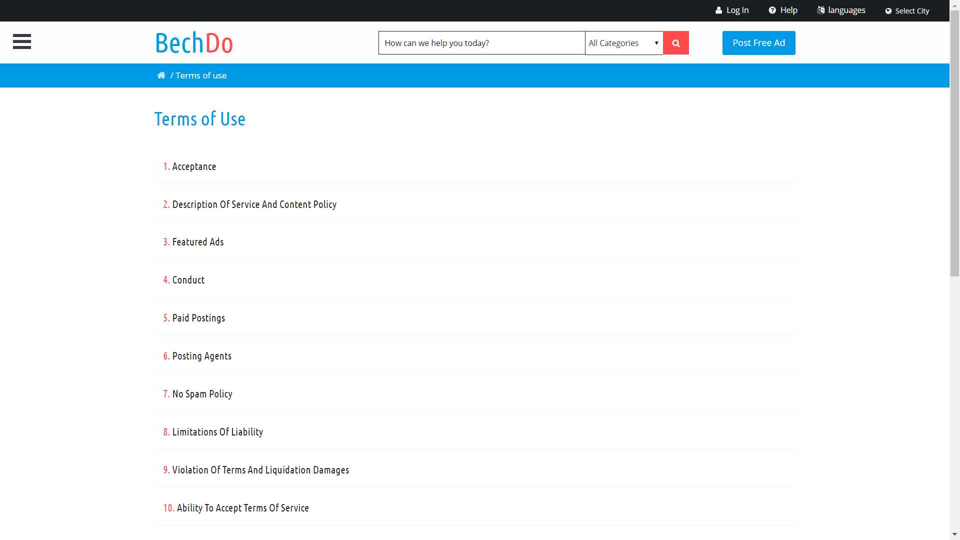Click the Help question mark icon
960x540 pixels.
pyautogui.click(x=772, y=10)
